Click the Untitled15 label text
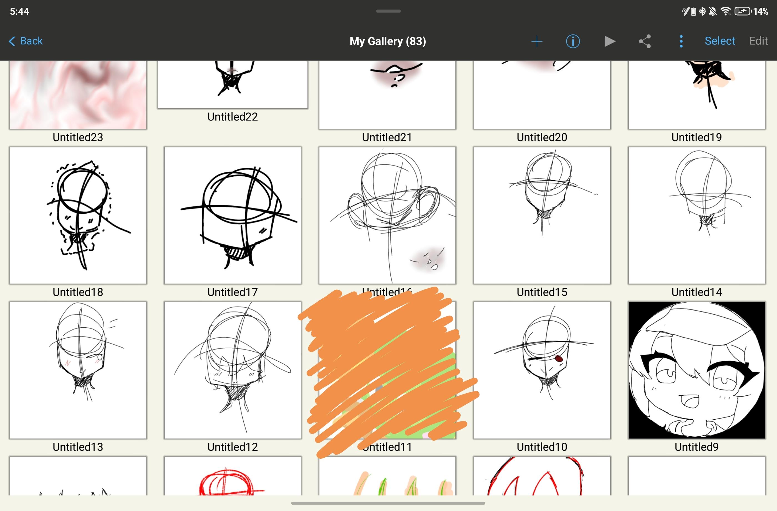 (x=542, y=292)
